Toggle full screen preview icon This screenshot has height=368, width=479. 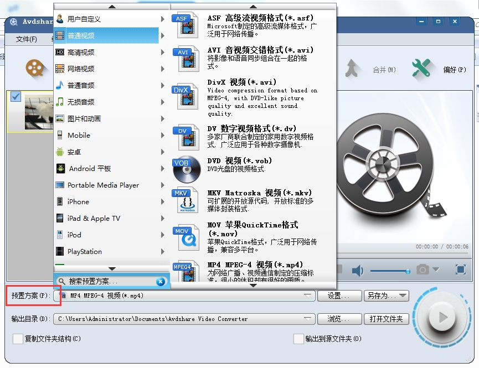click(x=461, y=269)
